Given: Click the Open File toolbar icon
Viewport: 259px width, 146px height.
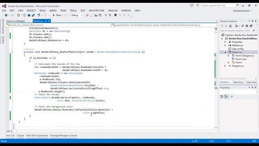Looking at the screenshot, I should [x=25, y=15].
